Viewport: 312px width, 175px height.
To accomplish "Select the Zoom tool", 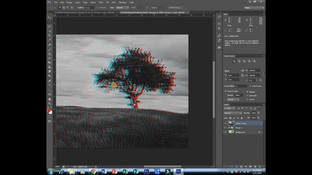I will [x=49, y=104].
